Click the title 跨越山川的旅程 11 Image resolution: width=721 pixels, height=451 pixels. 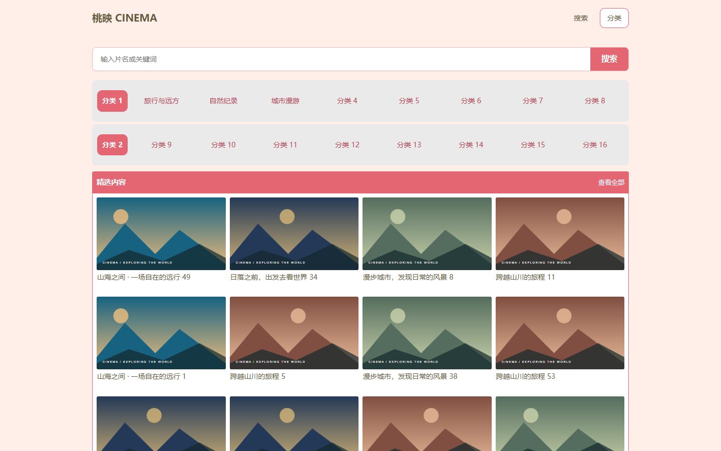525,277
